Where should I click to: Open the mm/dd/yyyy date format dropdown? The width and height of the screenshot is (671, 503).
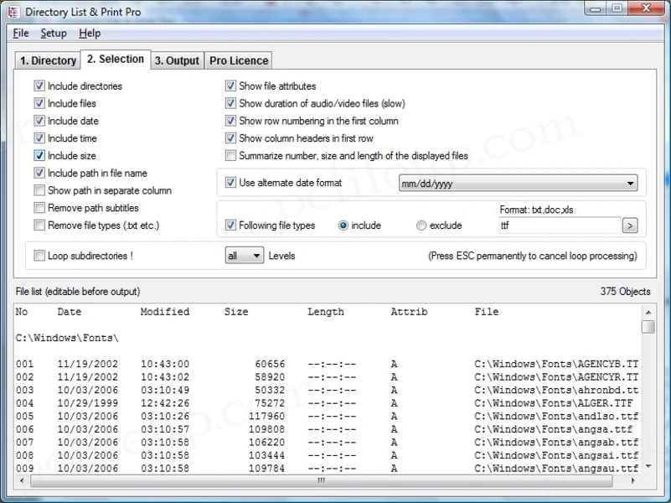(631, 183)
